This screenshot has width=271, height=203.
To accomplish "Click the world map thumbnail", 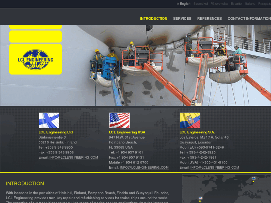I will tap(226, 189).
